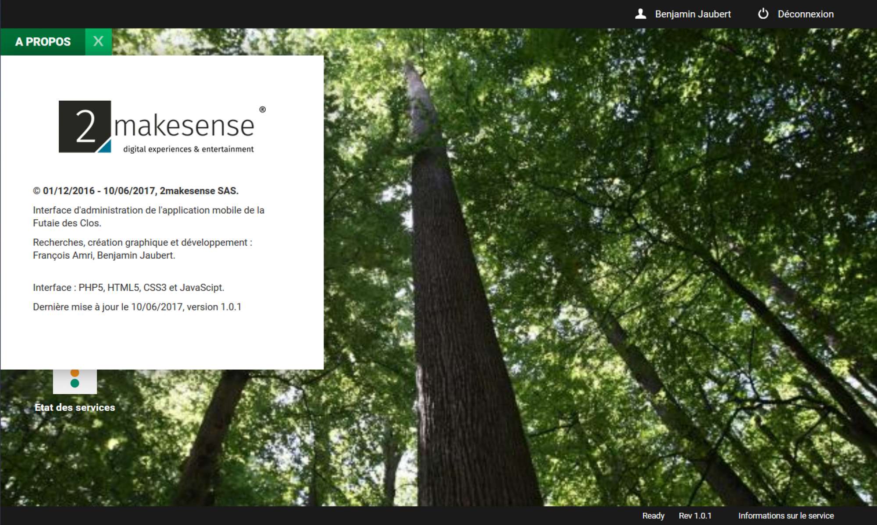Viewport: 877px width, 525px height.
Task: Open the traffic light services status icon
Action: coord(75,381)
